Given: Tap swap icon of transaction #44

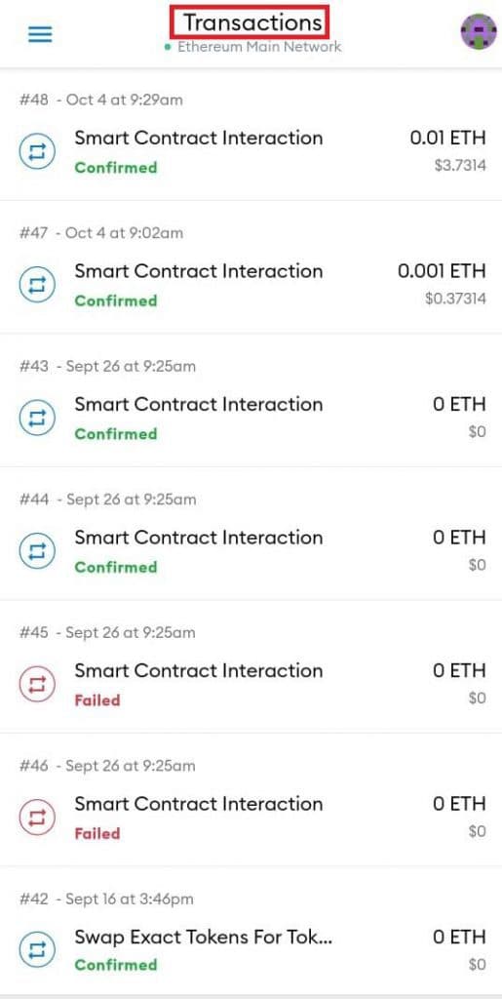Looking at the screenshot, I should (37, 551).
